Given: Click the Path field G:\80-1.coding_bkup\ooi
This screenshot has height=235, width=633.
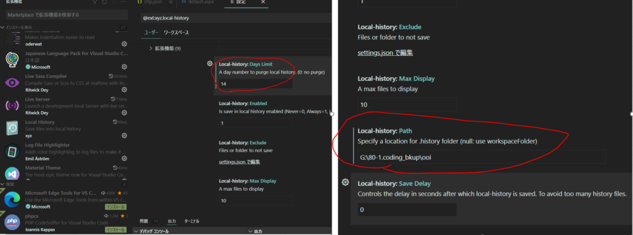Looking at the screenshot, I should [481, 156].
